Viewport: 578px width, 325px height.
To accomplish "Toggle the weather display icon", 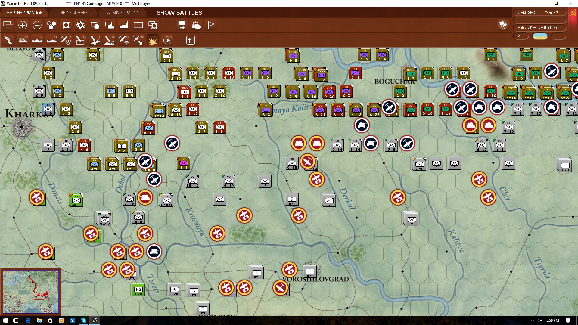I will coord(196,25).
